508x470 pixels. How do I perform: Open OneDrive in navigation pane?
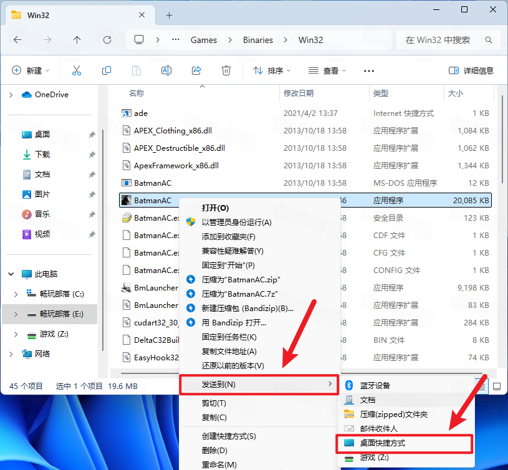(x=52, y=95)
